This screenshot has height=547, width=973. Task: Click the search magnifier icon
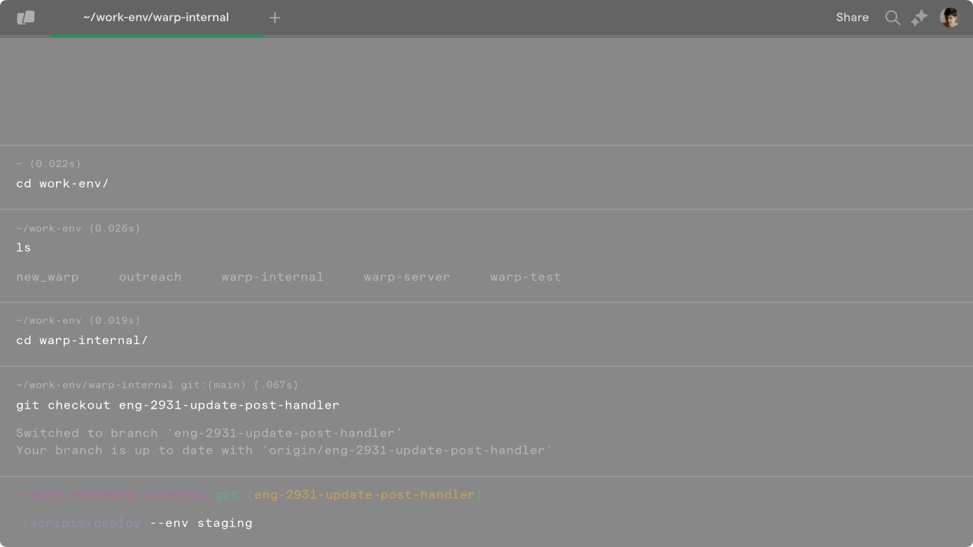point(892,17)
